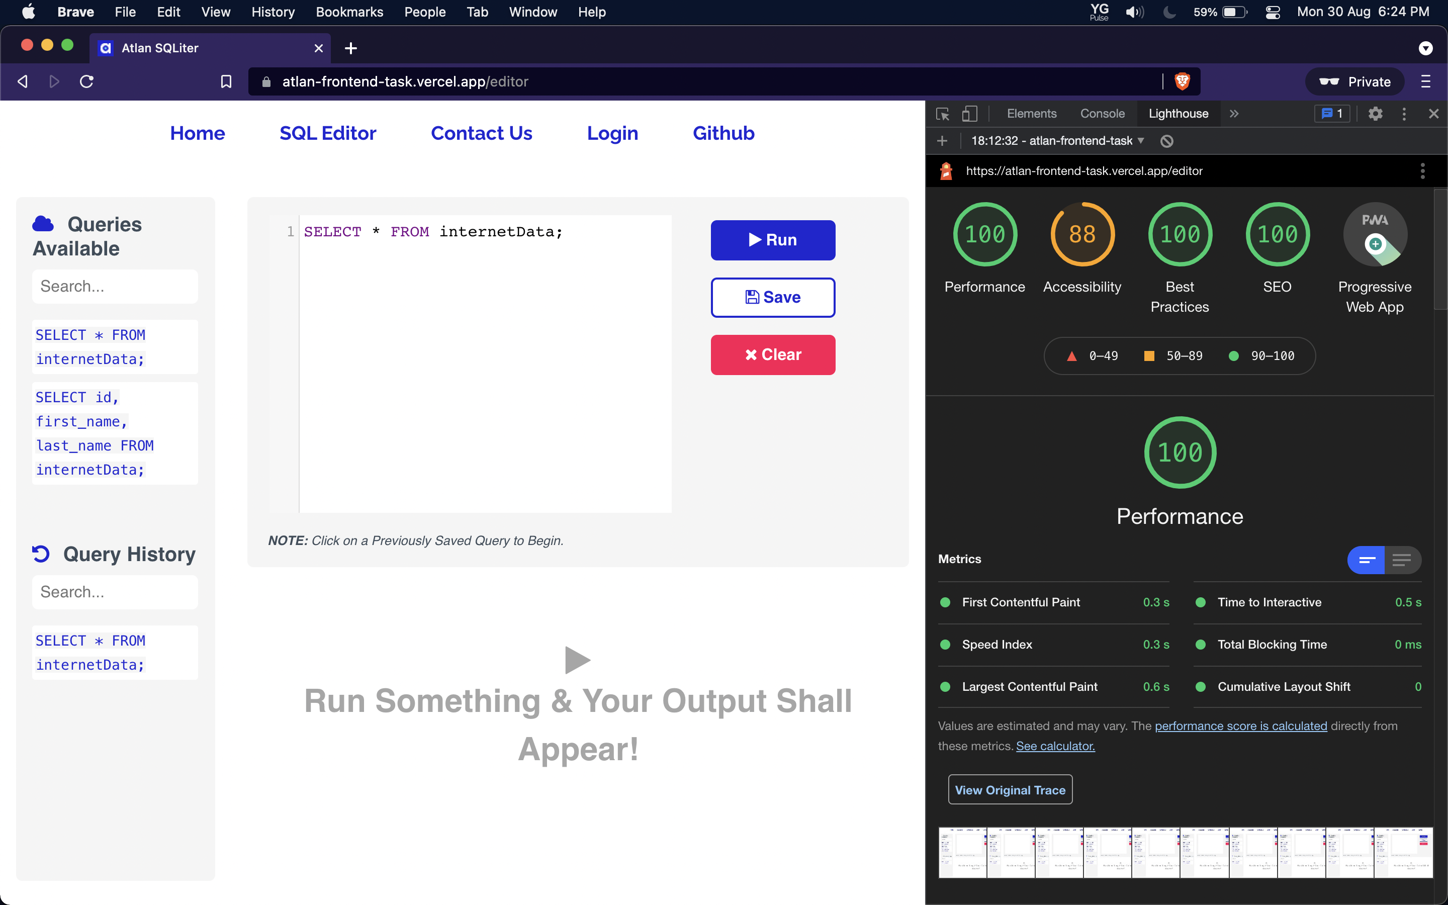The image size is (1448, 905).
Task: Switch to the Console tab
Action: 1102,113
